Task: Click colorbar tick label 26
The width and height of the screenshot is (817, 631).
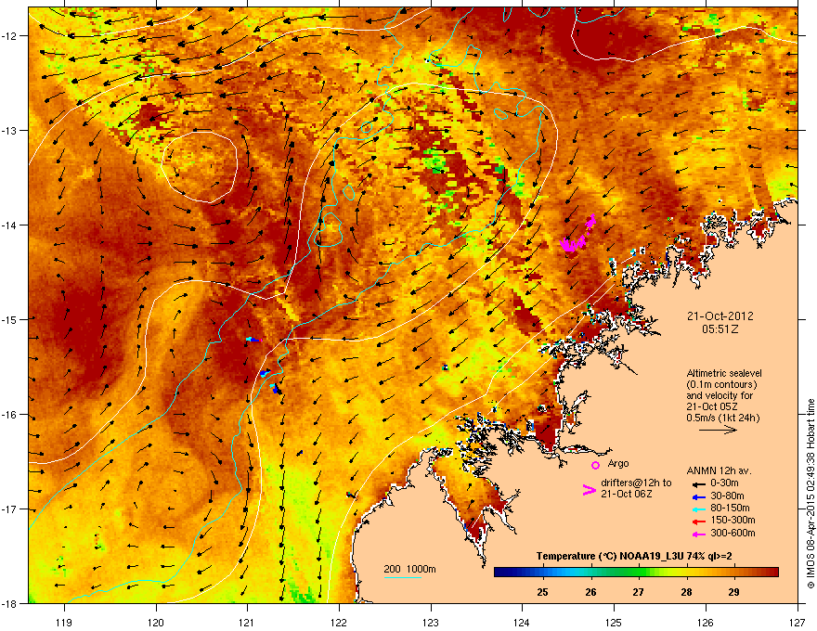Action: point(590,592)
